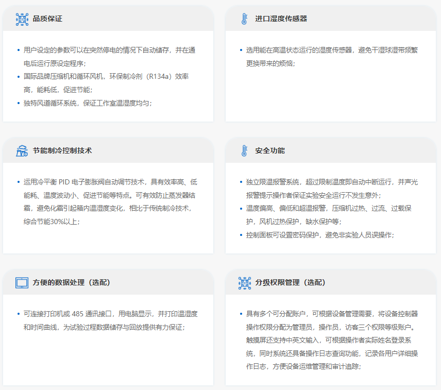Click the chip icon beside 分级权限管理
The width and height of the screenshot is (441, 390).
point(244,283)
